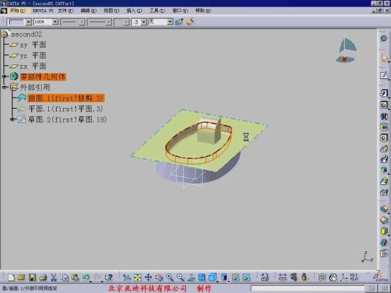Select the xy 平面 tree item
This screenshot has width=391, height=293.
click(x=33, y=45)
